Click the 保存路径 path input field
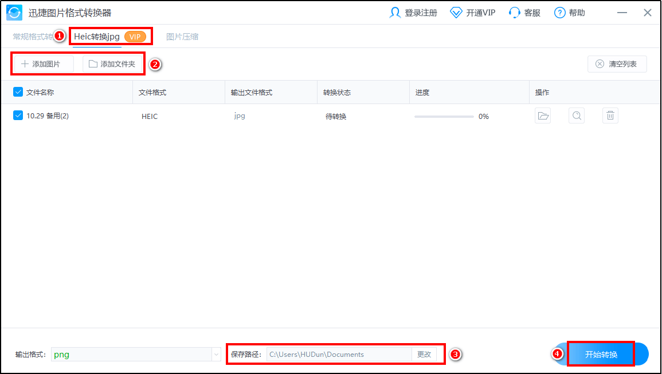The image size is (662, 374). point(339,355)
